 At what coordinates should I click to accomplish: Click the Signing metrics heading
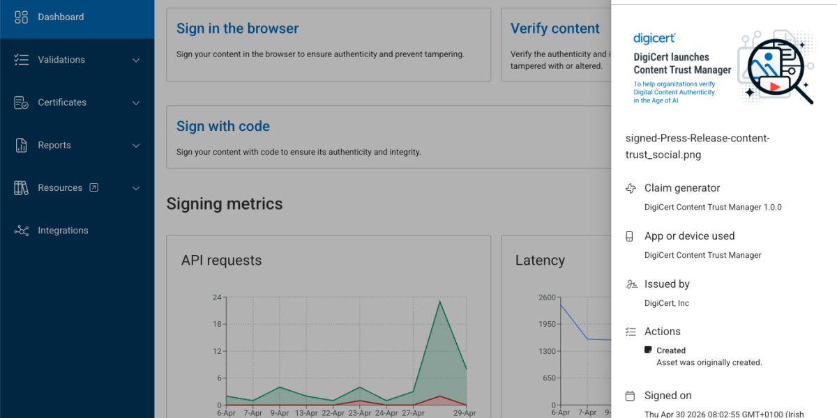pos(225,204)
